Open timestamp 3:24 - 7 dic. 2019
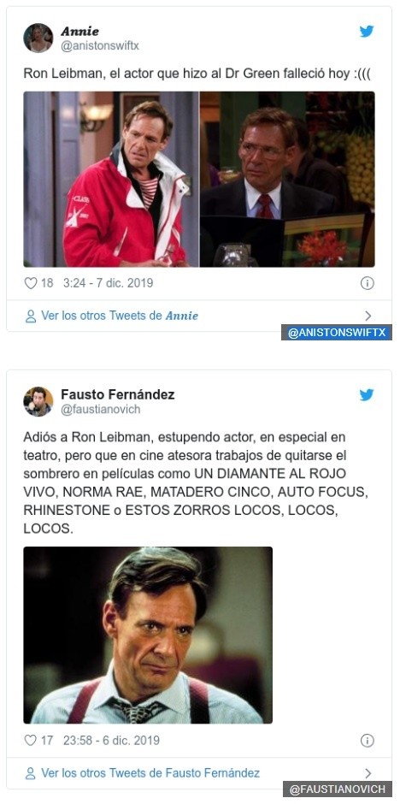Screen dimensions: 400x804 click(x=108, y=283)
